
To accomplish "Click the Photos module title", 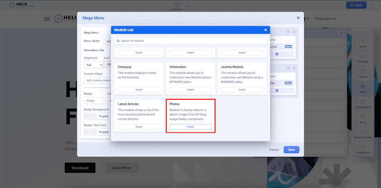I will pos(174,104).
